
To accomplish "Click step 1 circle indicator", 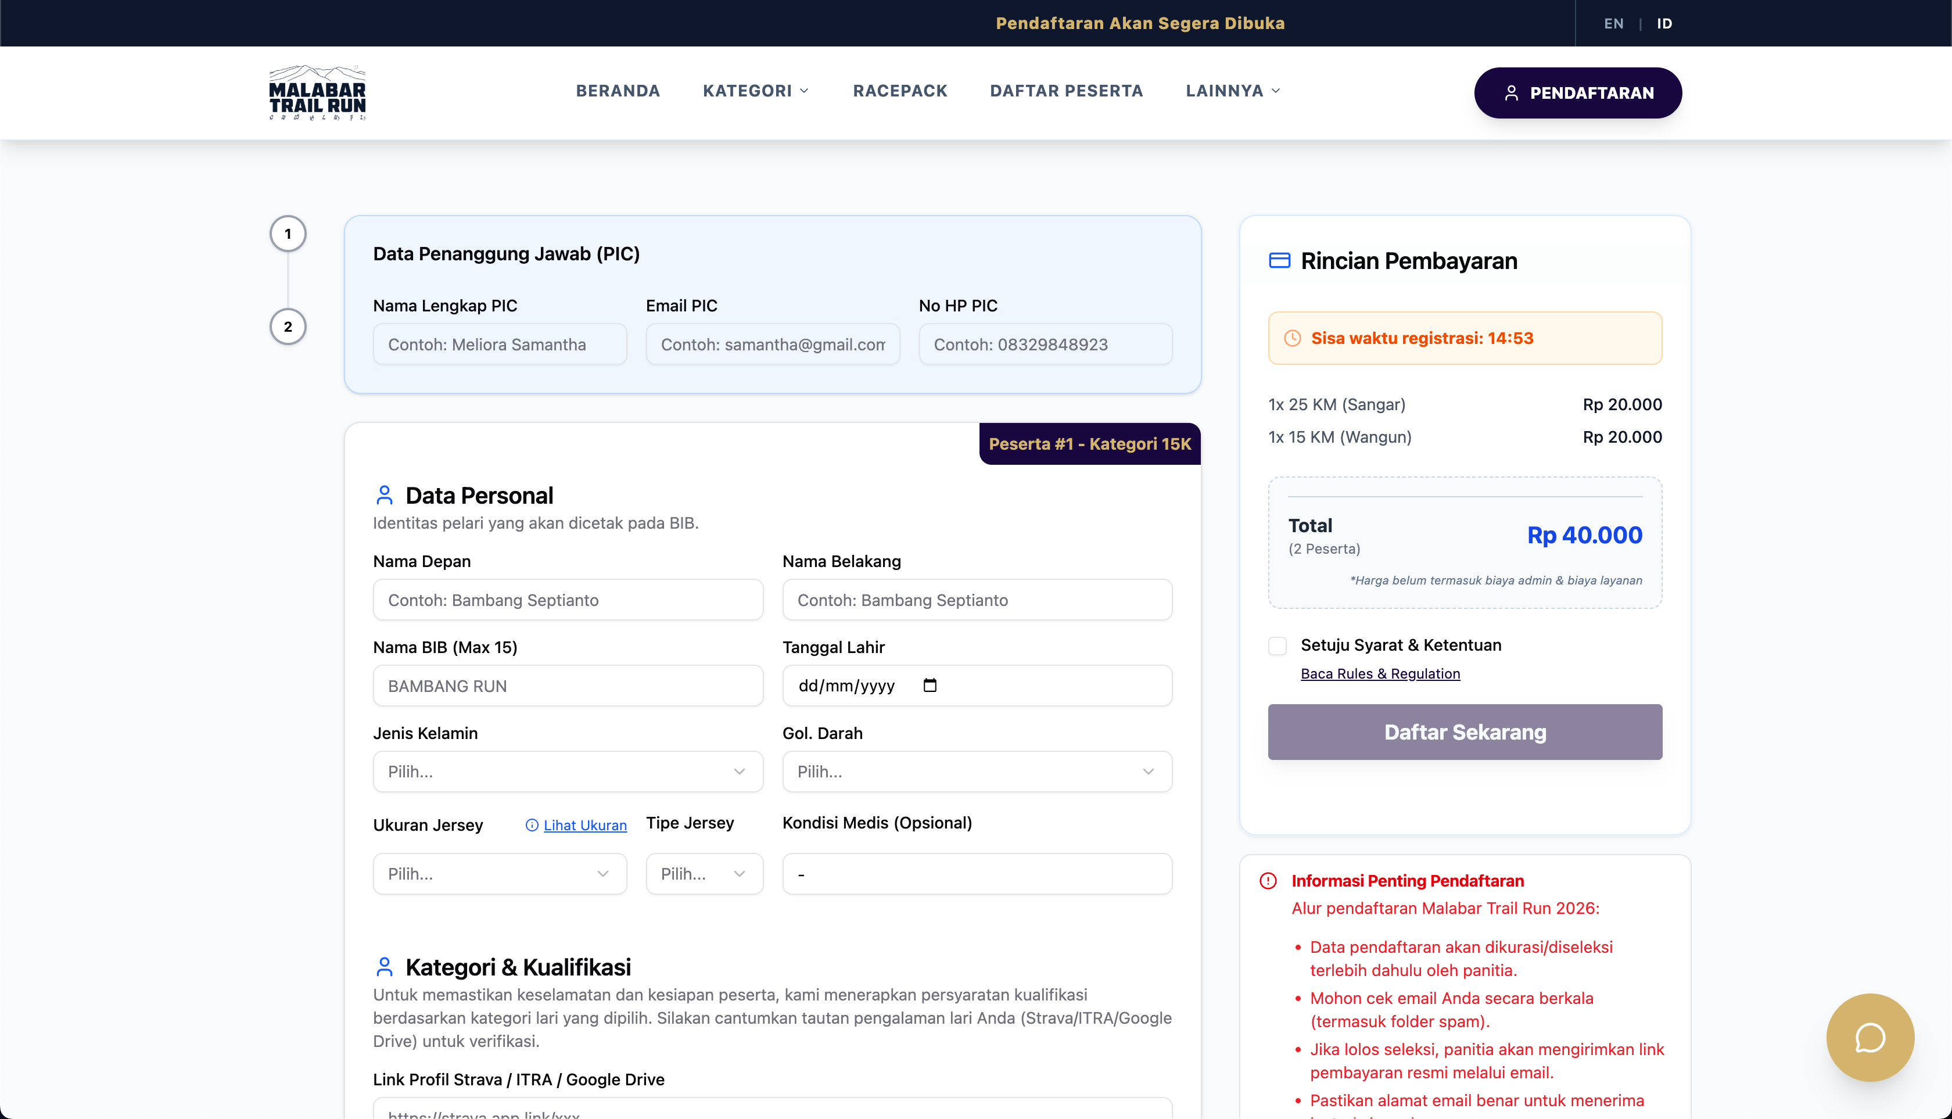I will click(x=288, y=234).
